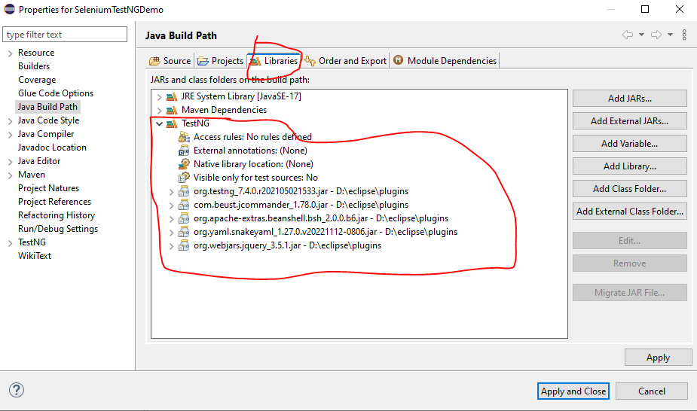Select WikiText in the sidebar

(34, 256)
